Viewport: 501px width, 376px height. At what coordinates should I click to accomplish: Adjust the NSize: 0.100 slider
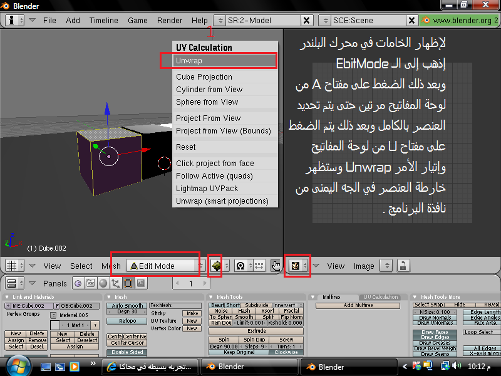tap(435, 312)
